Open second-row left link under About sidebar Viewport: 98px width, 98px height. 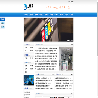point(26,51)
